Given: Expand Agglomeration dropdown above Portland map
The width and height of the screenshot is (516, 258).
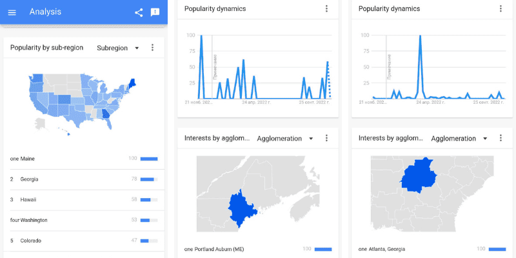Looking at the screenshot, I should pyautogui.click(x=285, y=139).
